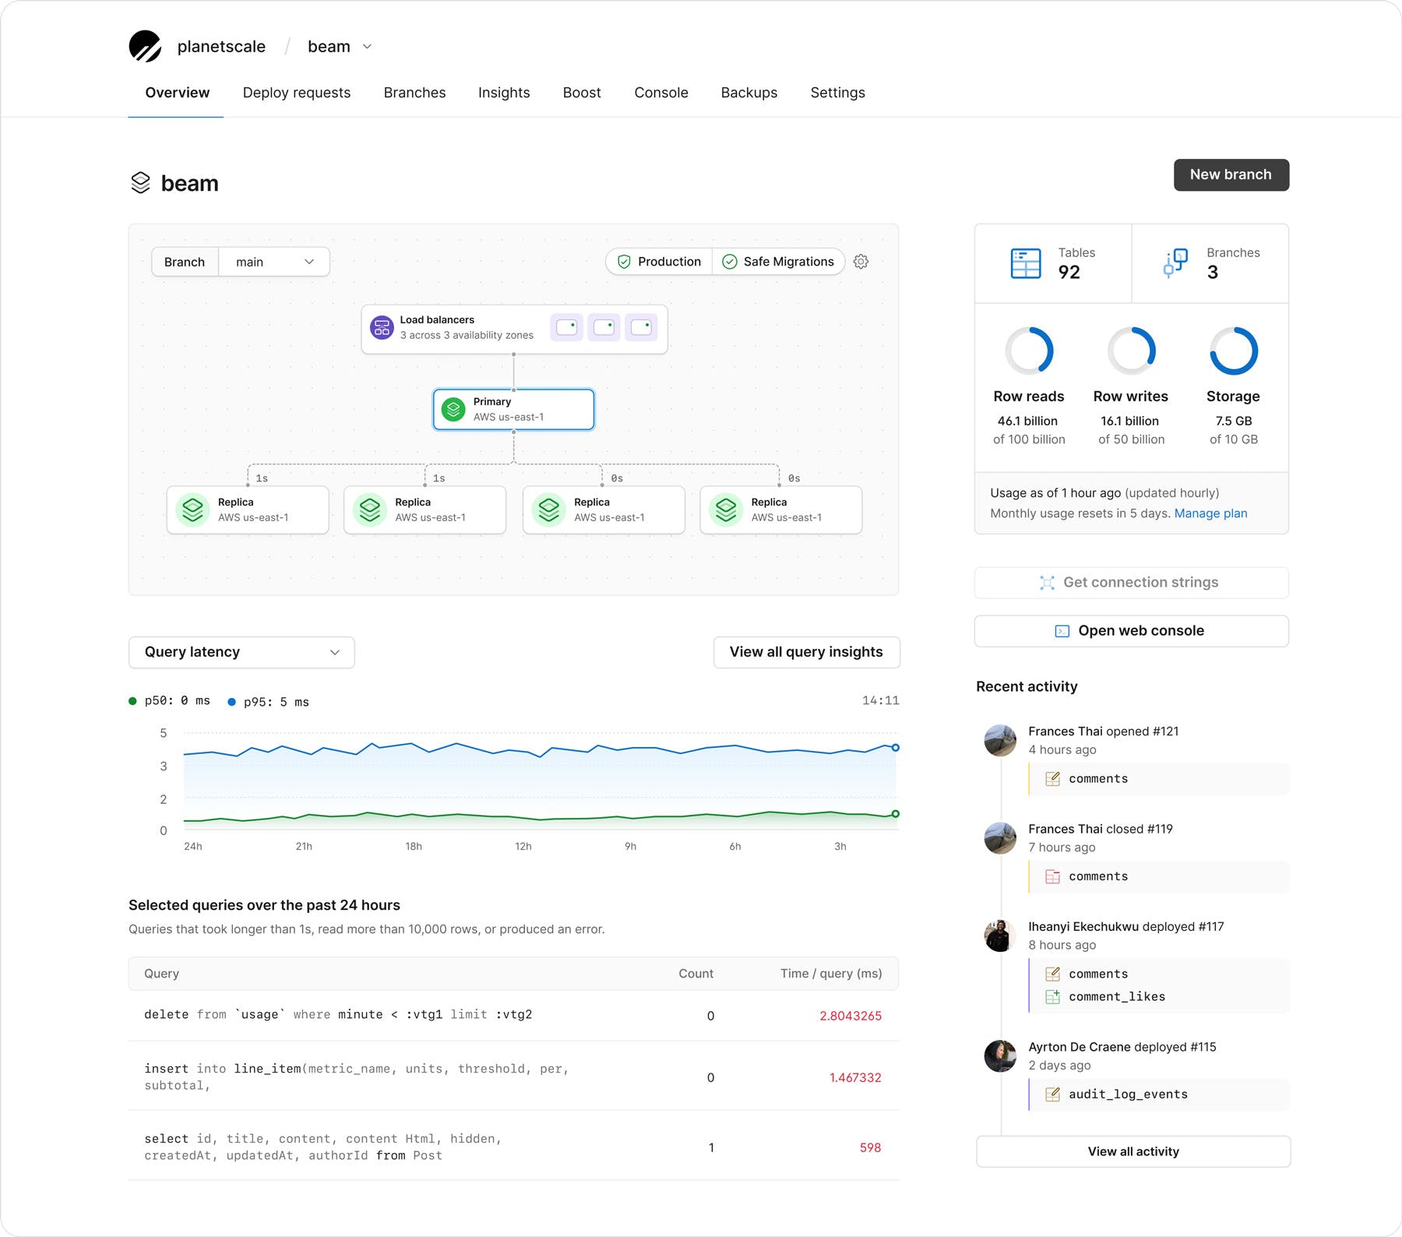Image resolution: width=1402 pixels, height=1237 pixels.
Task: Click the added table icon for comment_likes
Action: coord(1052,996)
